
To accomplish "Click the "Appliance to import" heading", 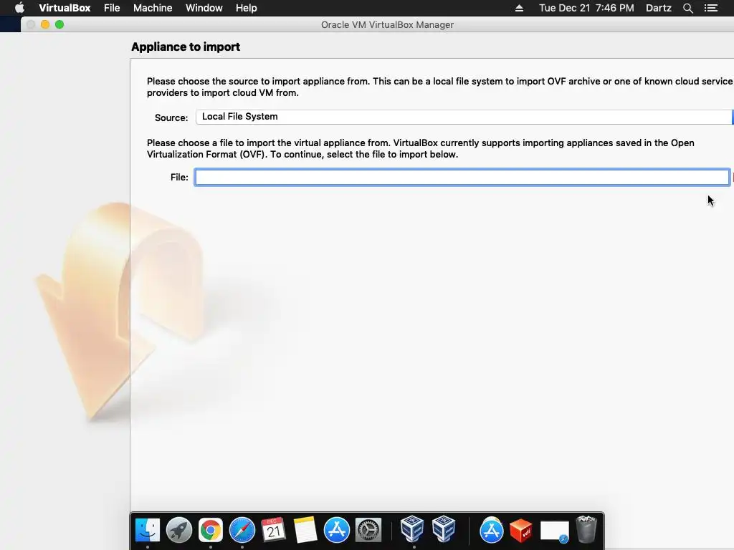I will (x=186, y=47).
